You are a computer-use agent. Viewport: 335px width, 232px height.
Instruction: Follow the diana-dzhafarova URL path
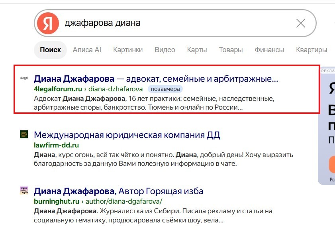pyautogui.click(x=116, y=89)
